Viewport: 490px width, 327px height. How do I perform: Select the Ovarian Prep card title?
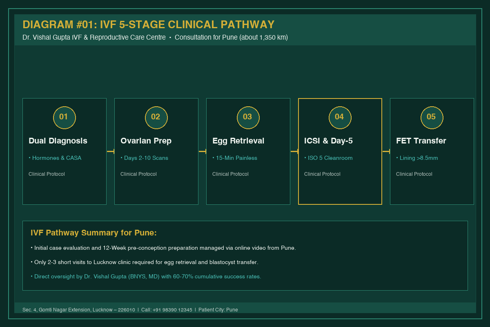click(146, 141)
